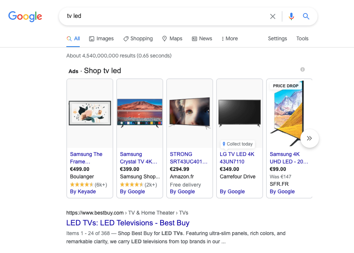The height and width of the screenshot is (253, 354).
Task: Click the Google logo
Action: (25, 16)
